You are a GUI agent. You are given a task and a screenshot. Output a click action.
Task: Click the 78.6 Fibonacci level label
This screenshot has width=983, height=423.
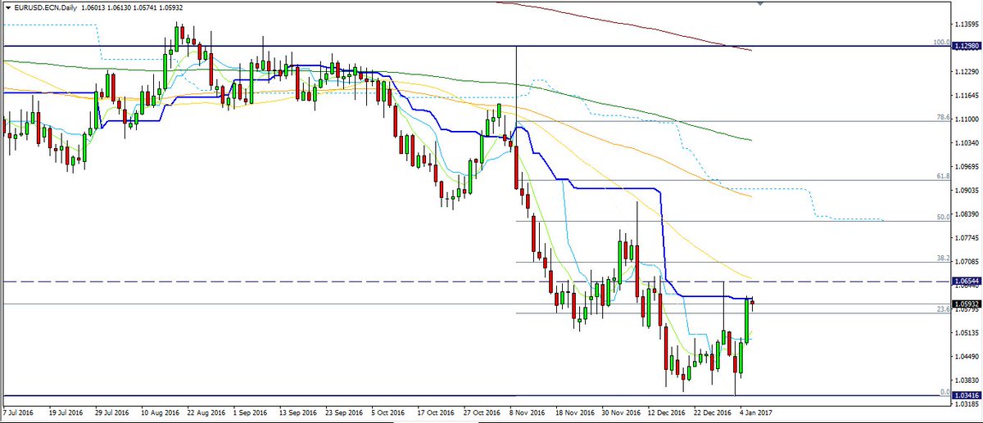coord(942,117)
